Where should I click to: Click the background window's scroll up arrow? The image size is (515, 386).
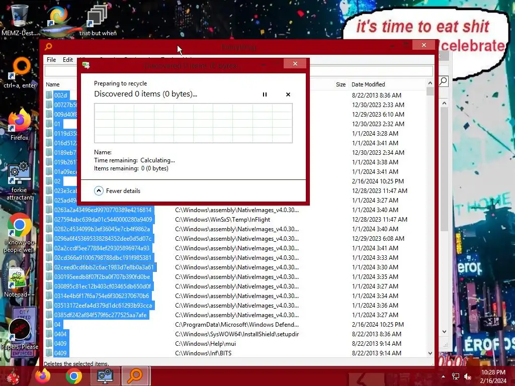tap(444, 103)
